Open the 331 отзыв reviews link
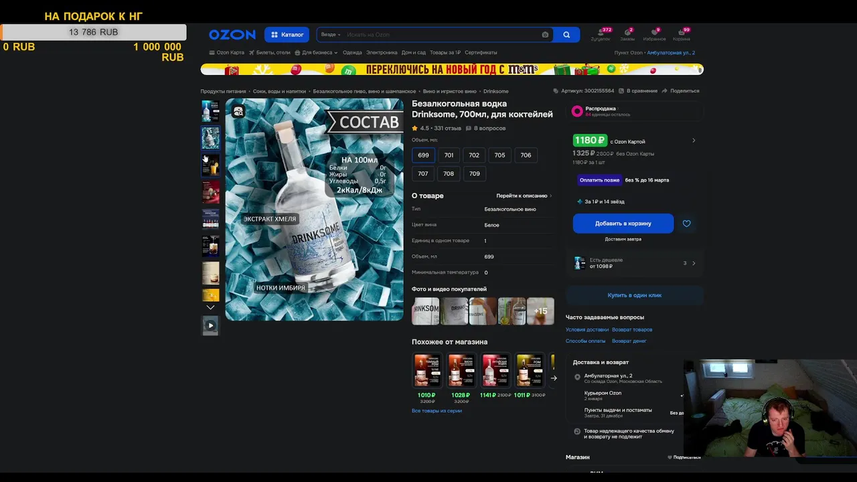The height and width of the screenshot is (482, 857). (447, 129)
